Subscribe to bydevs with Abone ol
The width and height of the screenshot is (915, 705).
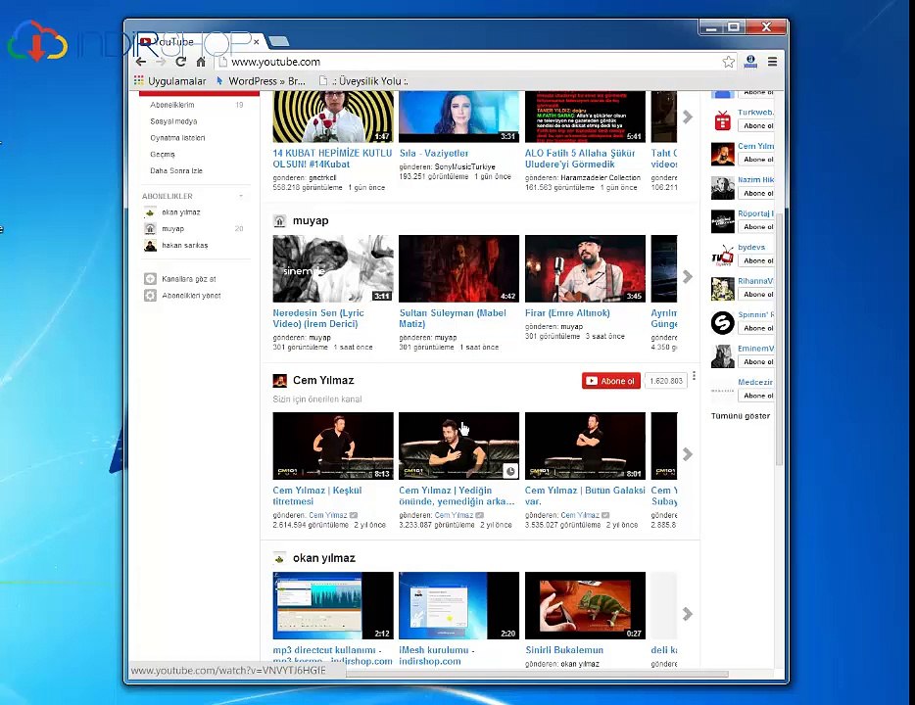tap(756, 260)
